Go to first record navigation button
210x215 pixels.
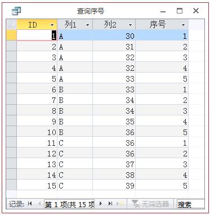click(30, 204)
